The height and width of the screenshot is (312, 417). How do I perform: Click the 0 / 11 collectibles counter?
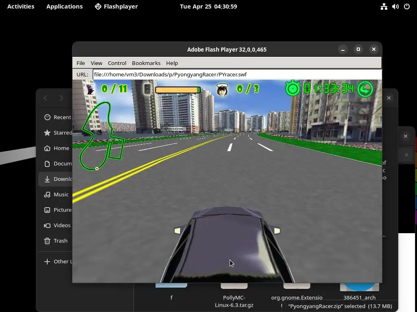point(114,89)
